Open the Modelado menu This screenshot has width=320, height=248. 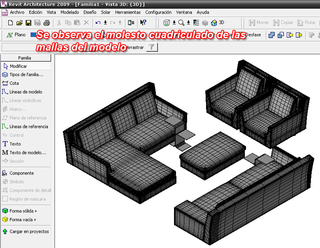pyautogui.click(x=70, y=12)
